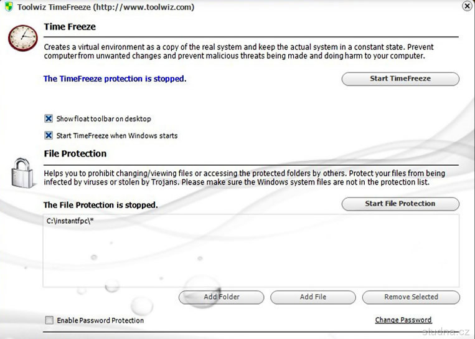The height and width of the screenshot is (339, 475).
Task: Click the Add File button
Action: click(313, 297)
